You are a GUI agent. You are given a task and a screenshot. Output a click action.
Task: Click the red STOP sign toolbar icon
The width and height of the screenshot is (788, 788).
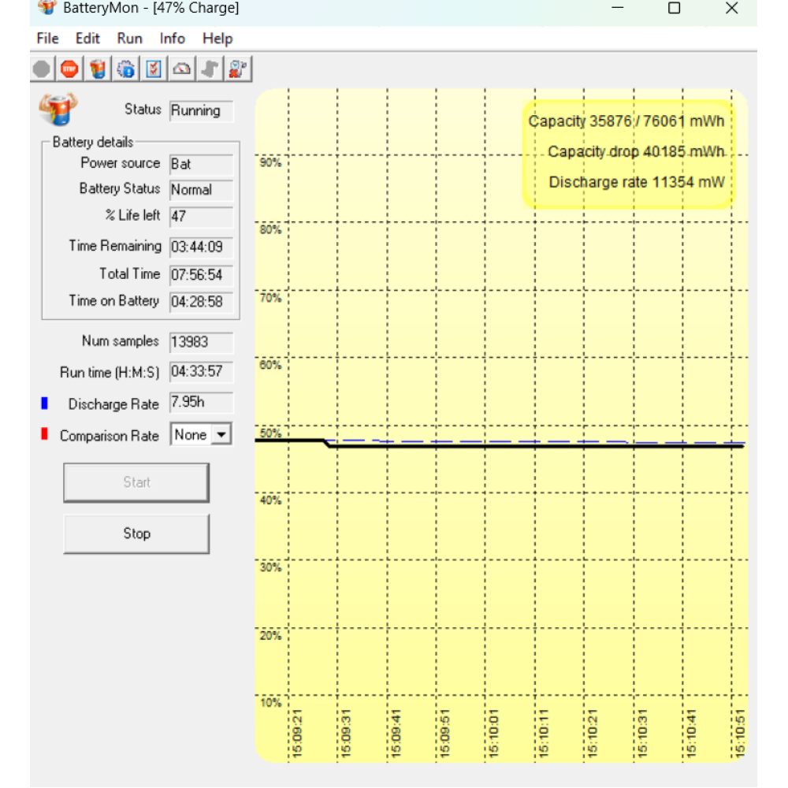tap(69, 69)
